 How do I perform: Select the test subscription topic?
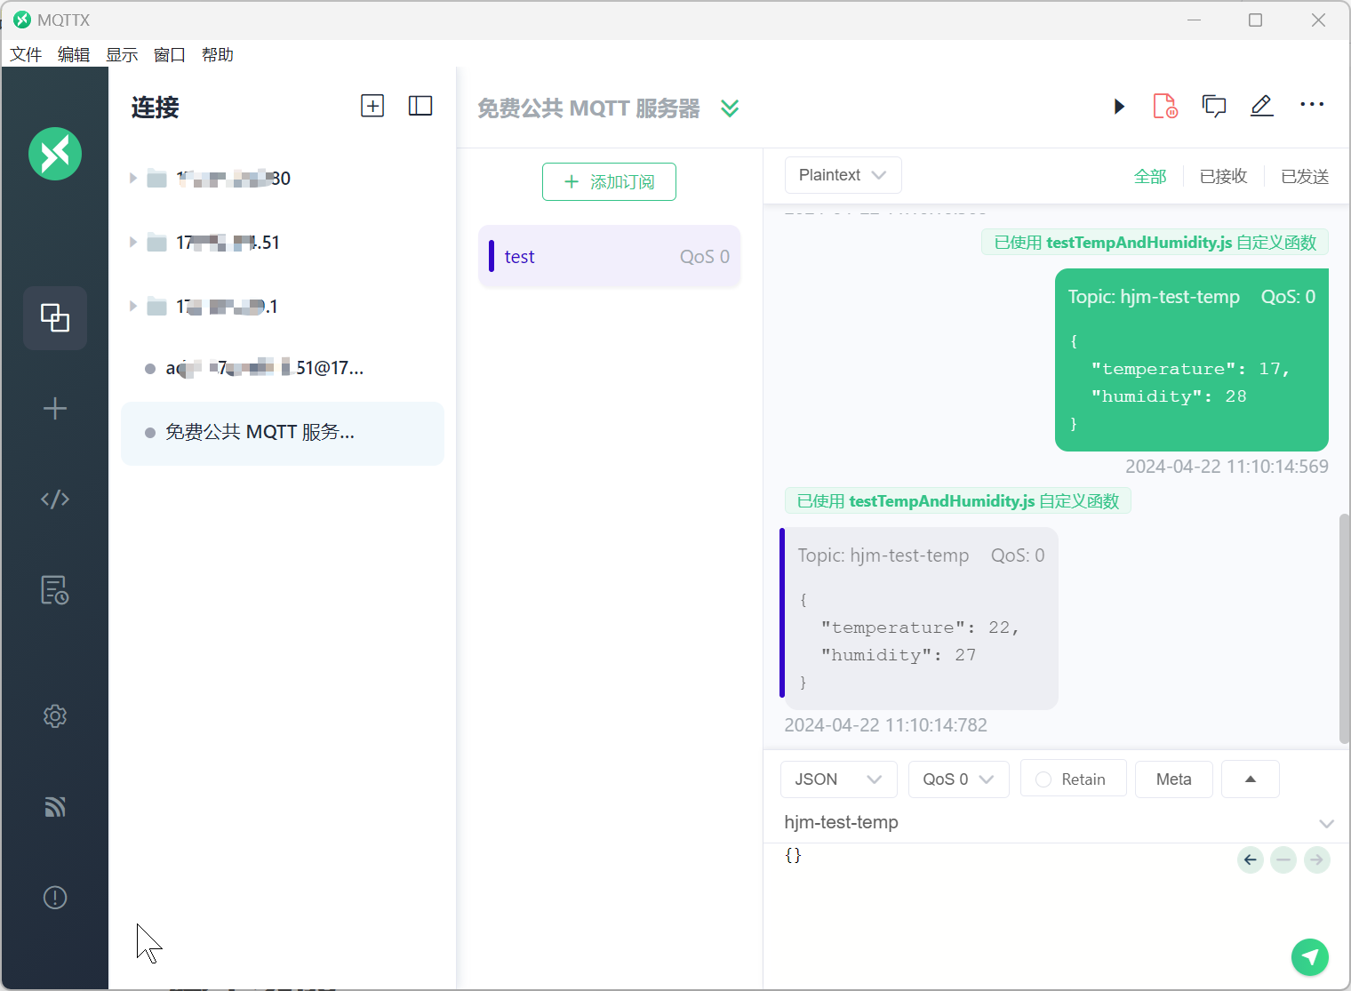pyautogui.click(x=610, y=257)
